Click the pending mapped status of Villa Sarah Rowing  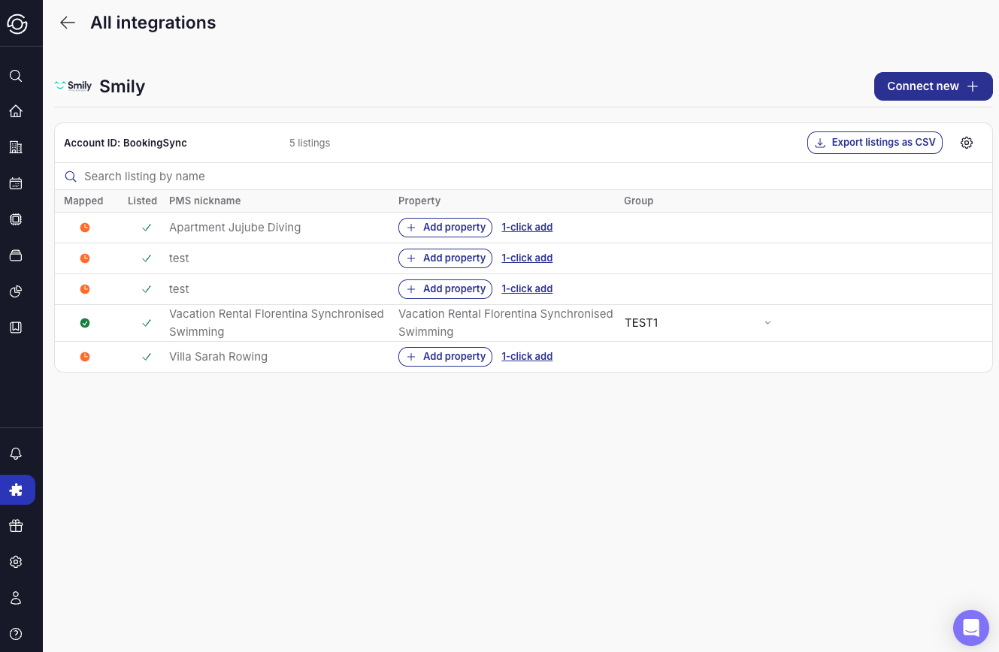point(85,357)
